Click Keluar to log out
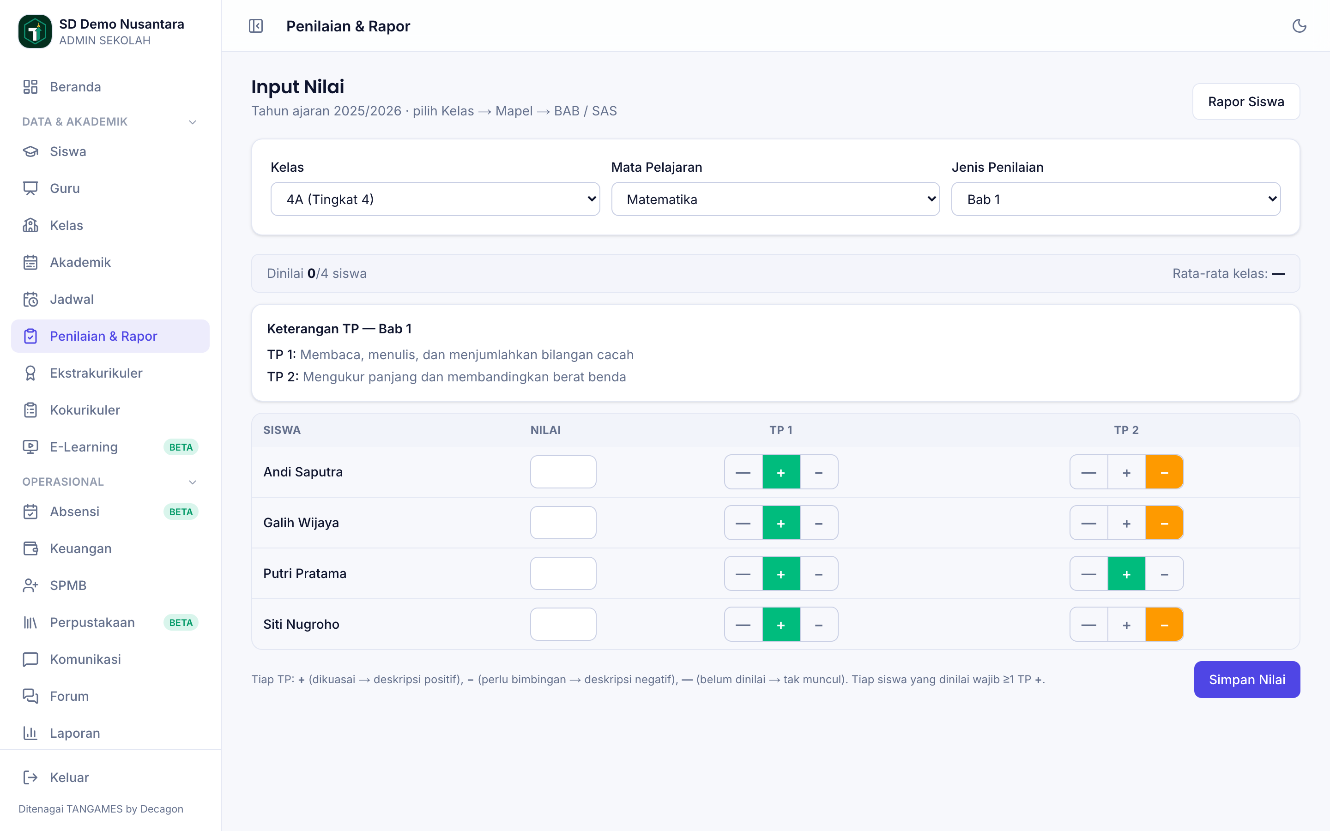Viewport: 1330px width, 831px height. 110,777
